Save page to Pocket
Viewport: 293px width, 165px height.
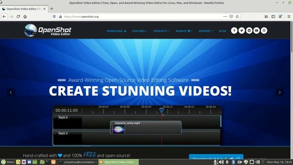231,16
